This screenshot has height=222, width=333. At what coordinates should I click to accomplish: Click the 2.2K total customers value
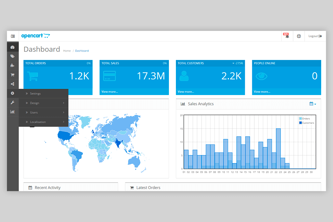click(231, 76)
